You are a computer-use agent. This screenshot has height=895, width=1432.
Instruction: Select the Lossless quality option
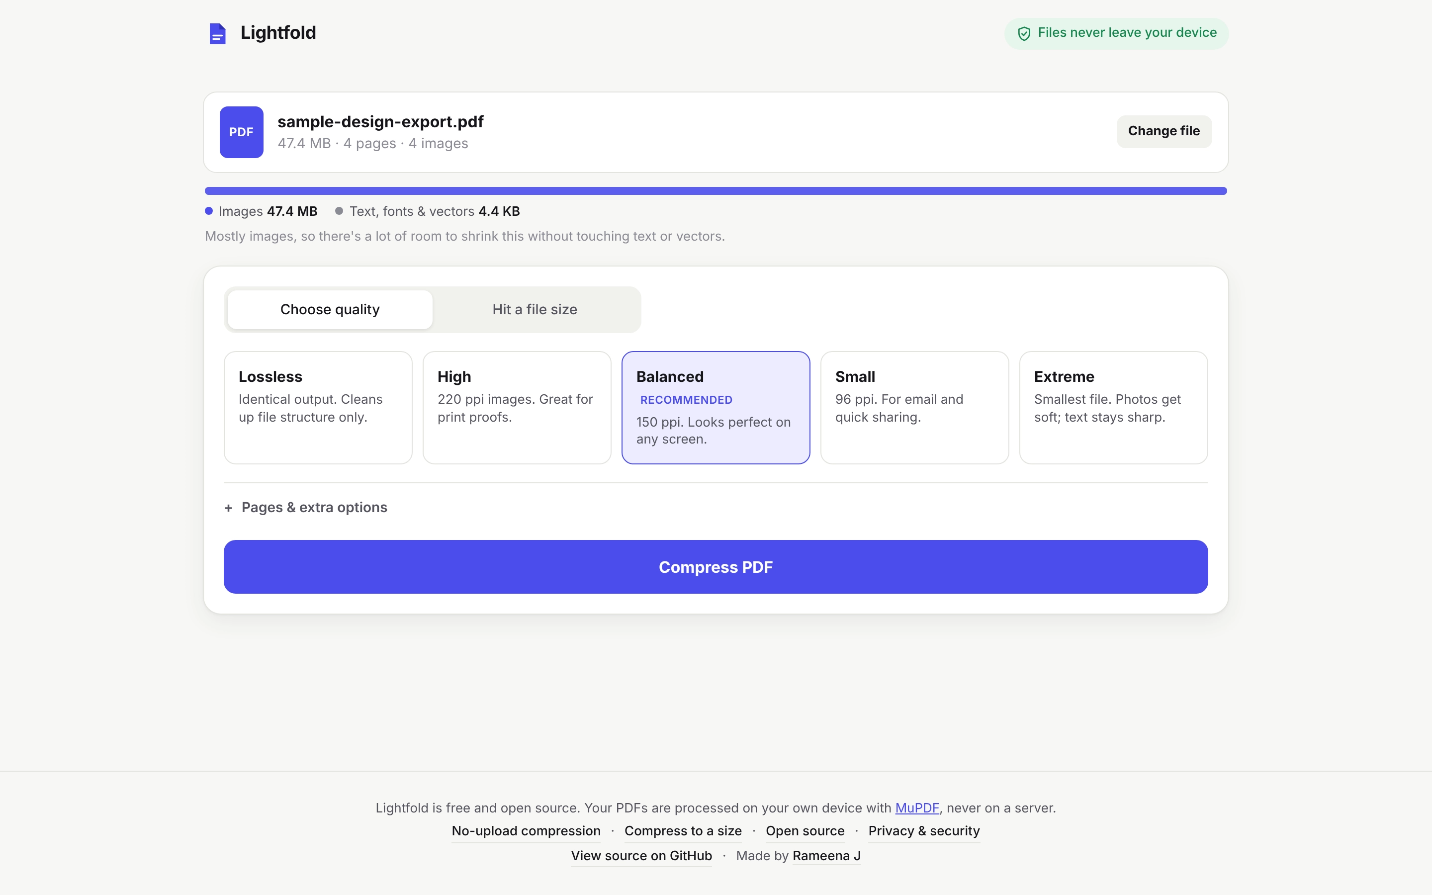pyautogui.click(x=318, y=408)
